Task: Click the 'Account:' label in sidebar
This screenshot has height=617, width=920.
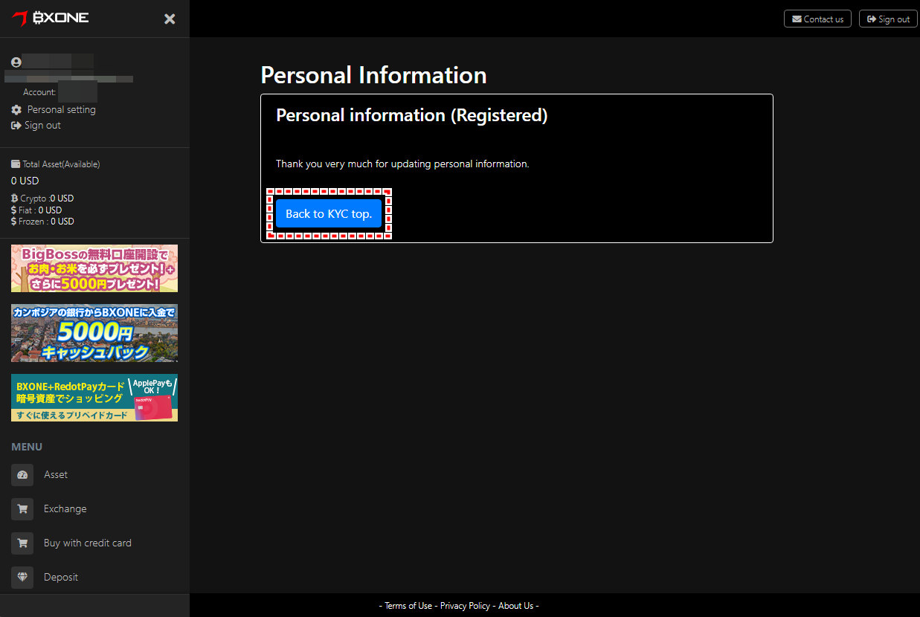Action: coord(39,92)
